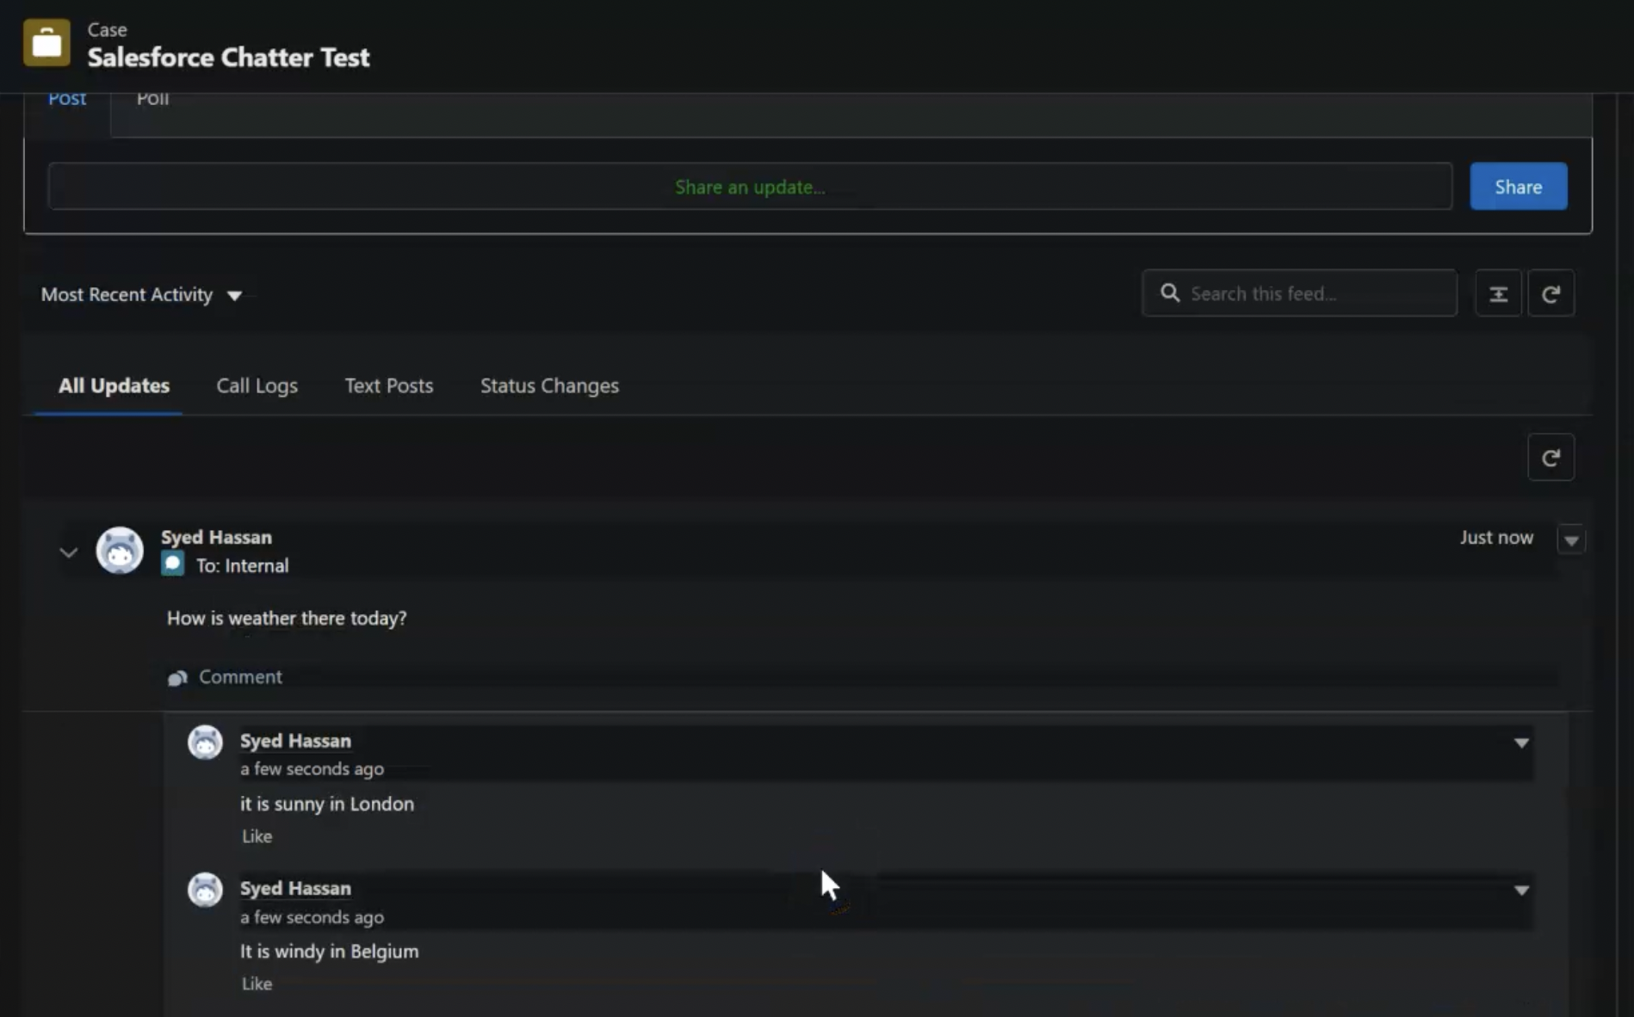The height and width of the screenshot is (1017, 1634).
Task: Open actions menu on the London comment
Action: click(1522, 743)
